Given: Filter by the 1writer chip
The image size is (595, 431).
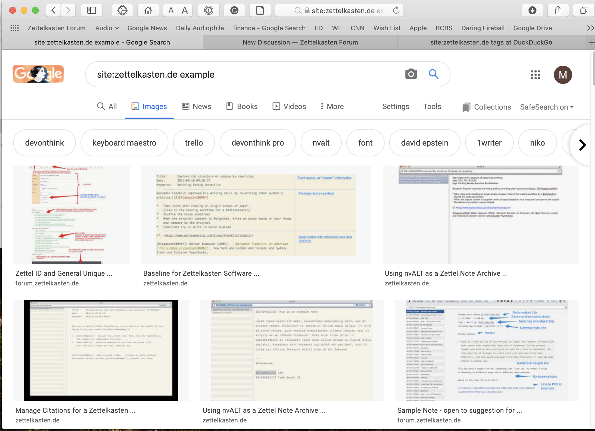Looking at the screenshot, I should (489, 143).
